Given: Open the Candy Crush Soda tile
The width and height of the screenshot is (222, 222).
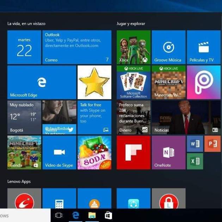Looking at the screenshot, I should click(94, 153).
